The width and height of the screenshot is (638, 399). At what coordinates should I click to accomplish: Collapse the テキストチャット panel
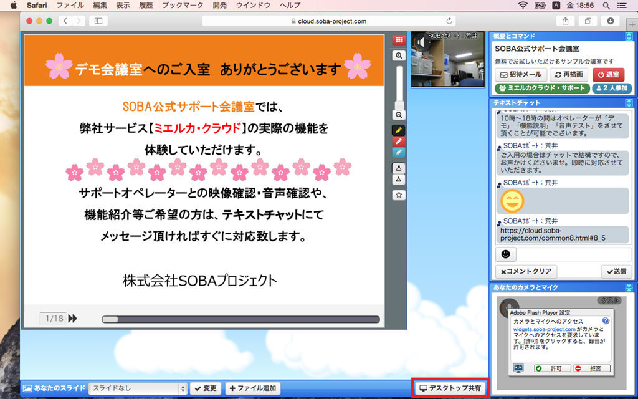point(629,103)
